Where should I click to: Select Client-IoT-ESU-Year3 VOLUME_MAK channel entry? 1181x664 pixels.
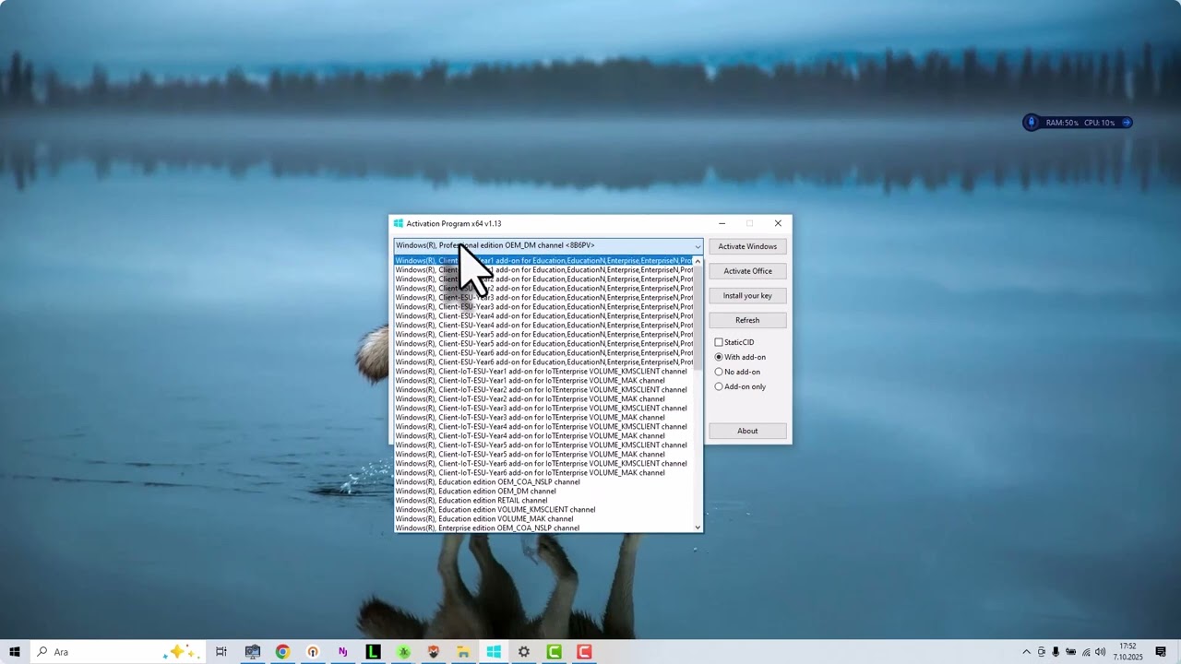pyautogui.click(x=543, y=418)
